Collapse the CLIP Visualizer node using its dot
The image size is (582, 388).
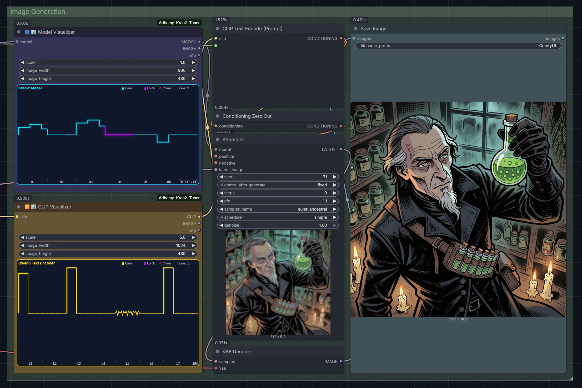tap(19, 207)
